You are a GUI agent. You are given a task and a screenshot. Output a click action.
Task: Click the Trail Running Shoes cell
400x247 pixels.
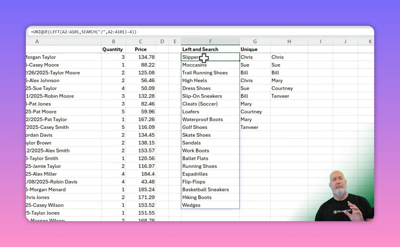205,72
